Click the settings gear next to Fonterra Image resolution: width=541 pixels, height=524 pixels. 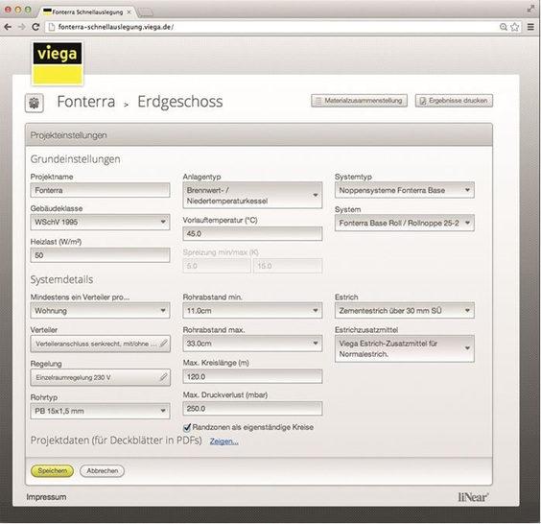click(35, 103)
